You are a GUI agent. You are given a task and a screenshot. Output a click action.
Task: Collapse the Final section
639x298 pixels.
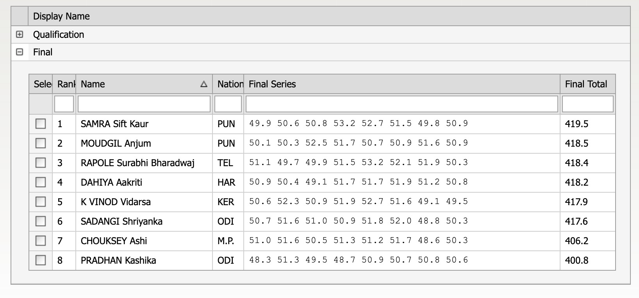(x=20, y=52)
